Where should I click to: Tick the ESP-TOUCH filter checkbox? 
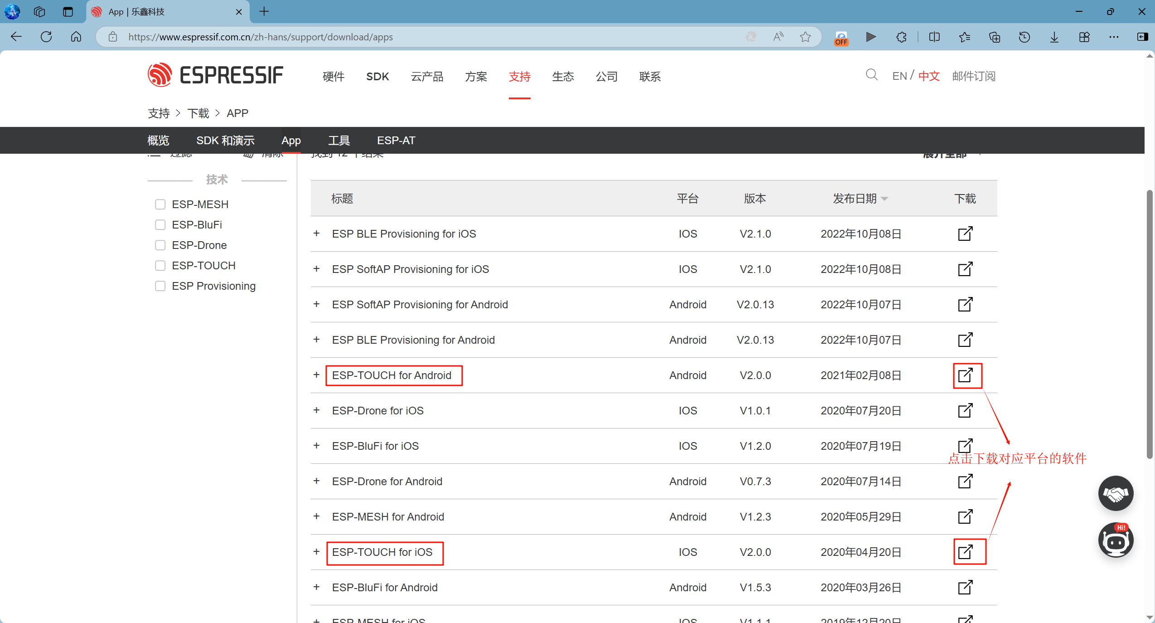(x=160, y=266)
